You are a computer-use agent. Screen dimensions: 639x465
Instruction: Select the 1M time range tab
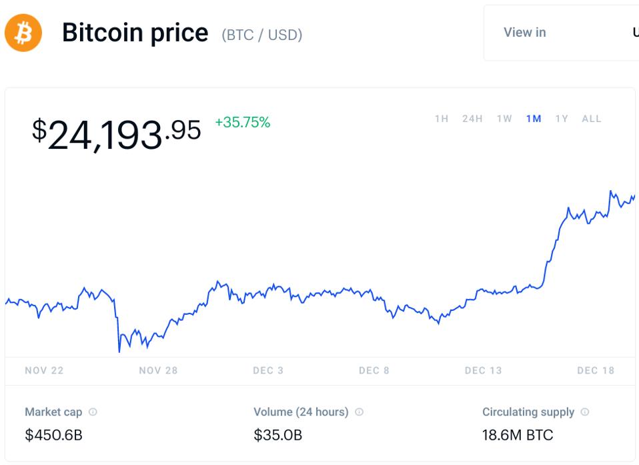pos(534,119)
